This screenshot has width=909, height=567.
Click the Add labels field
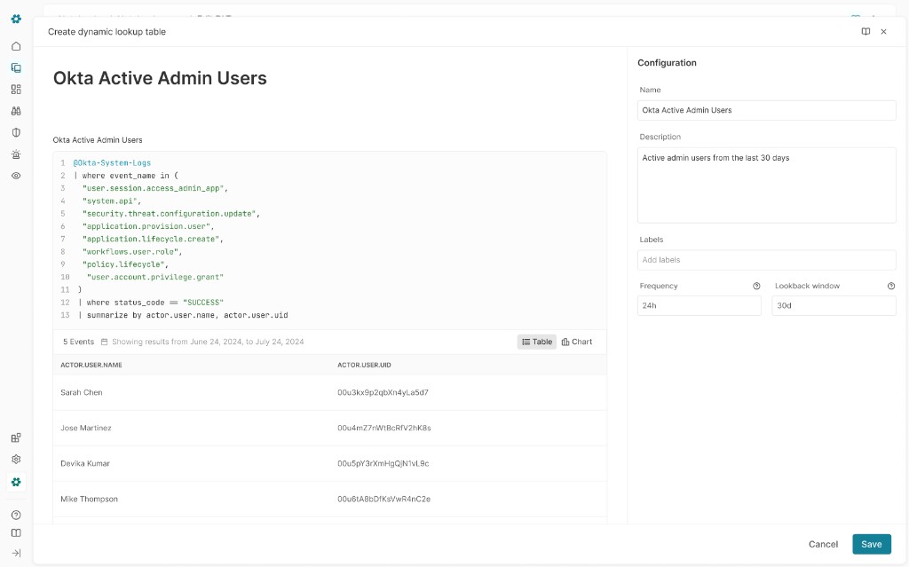coord(766,260)
